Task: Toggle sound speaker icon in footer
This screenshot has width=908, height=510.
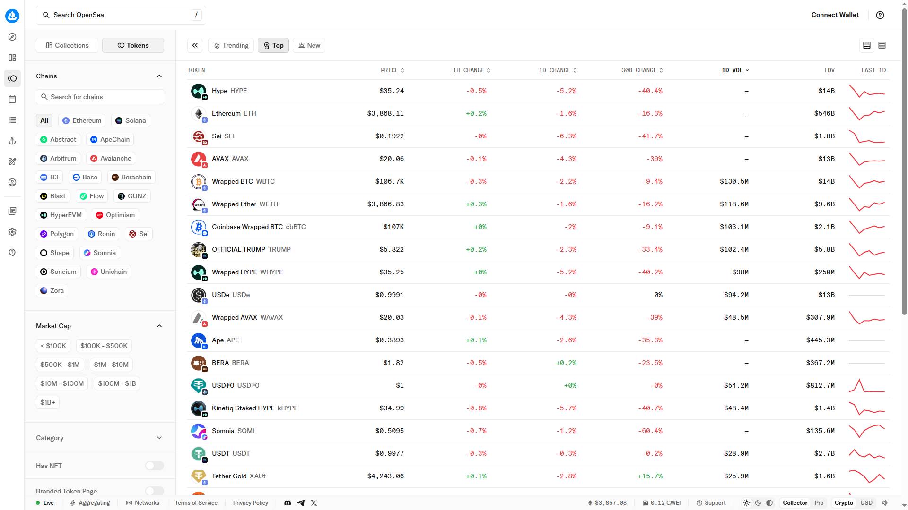Action: click(885, 503)
